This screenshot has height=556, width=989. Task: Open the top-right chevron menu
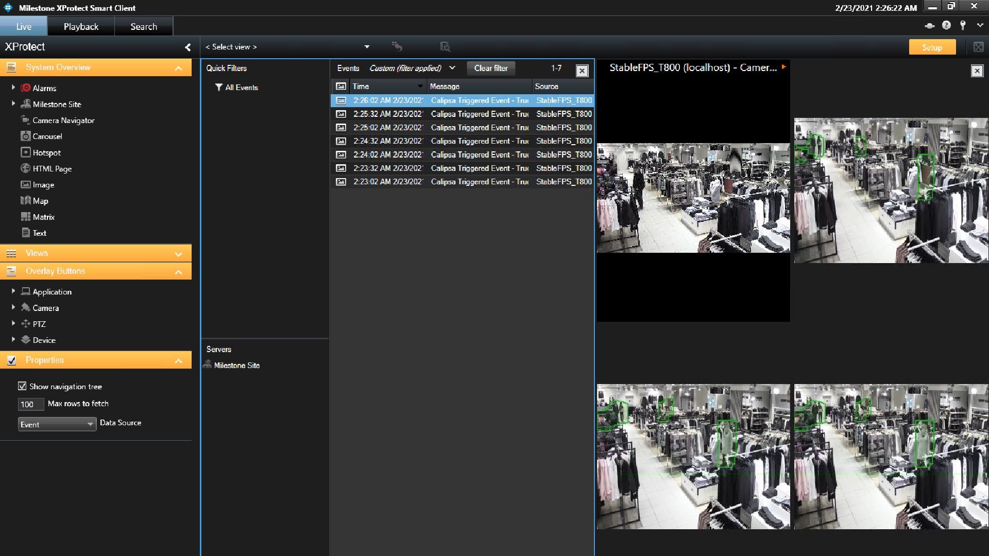point(979,25)
